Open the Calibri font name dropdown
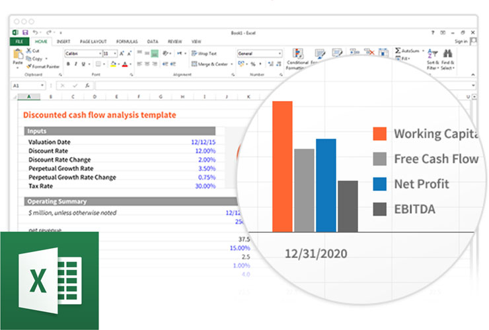Viewport: 489px width, 330px height. [100, 53]
